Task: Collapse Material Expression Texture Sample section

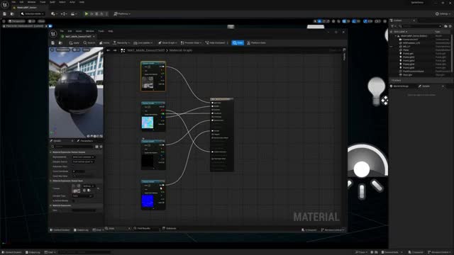Action: click(50, 152)
